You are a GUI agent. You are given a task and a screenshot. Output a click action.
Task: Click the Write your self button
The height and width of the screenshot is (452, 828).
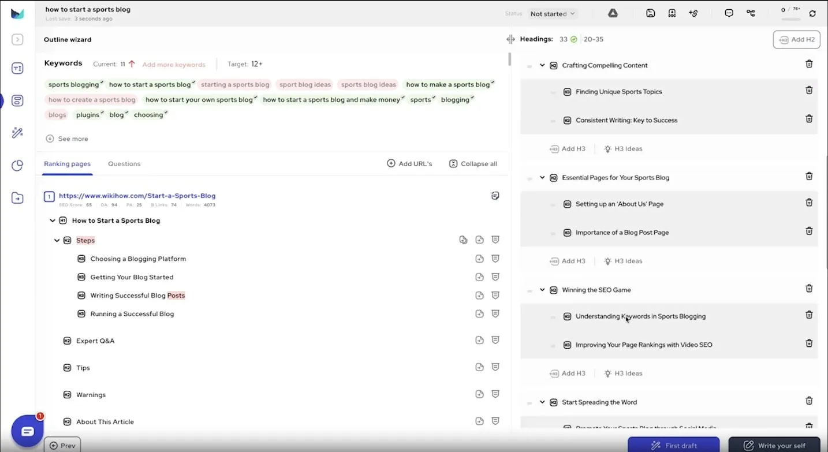[x=774, y=445]
